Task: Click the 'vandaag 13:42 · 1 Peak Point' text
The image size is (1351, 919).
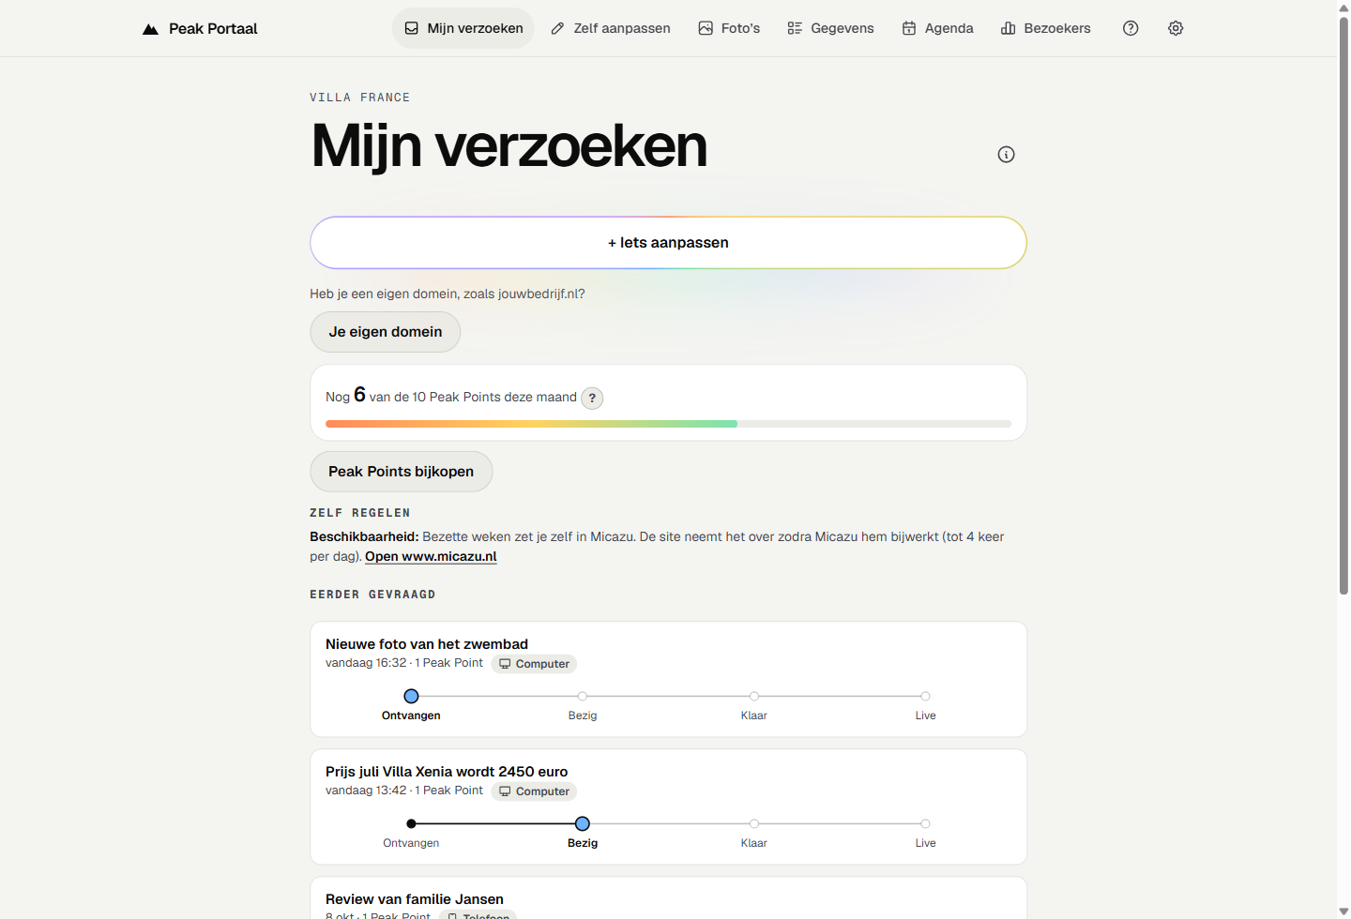Action: (x=404, y=791)
